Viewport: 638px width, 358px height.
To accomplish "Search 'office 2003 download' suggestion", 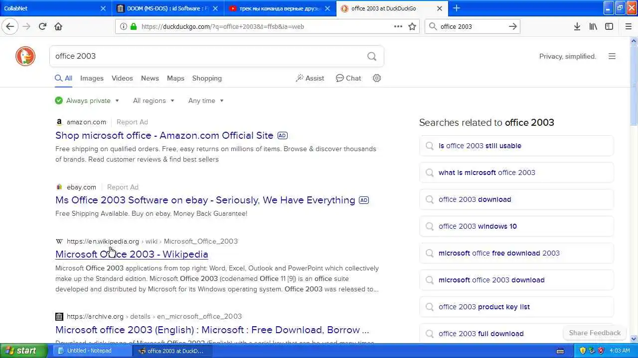I will point(516,199).
